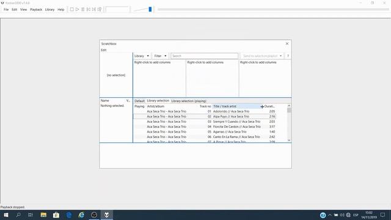Viewport: 391px width, 220px height.
Task: Click the ESP language indicator
Action: (356, 215)
